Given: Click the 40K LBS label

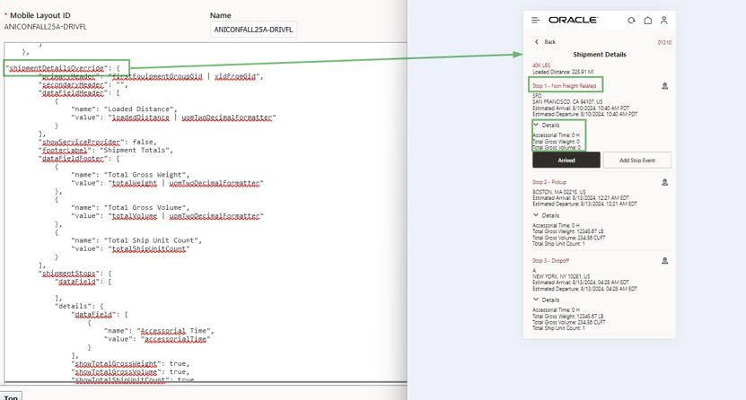Looking at the screenshot, I should [x=541, y=65].
